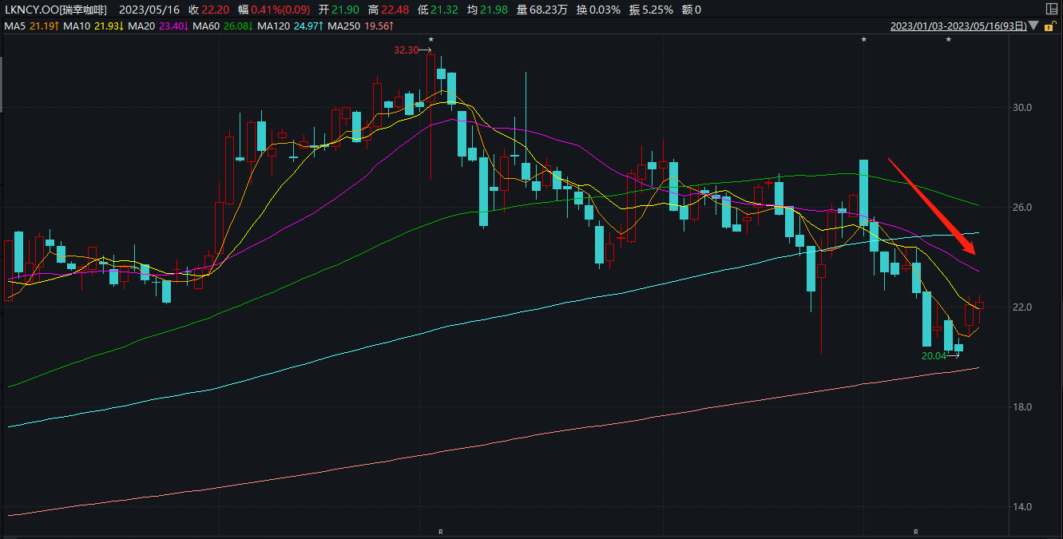Open the 2023/01/03-2023/05/16(93日) date range link
Viewport: 1063px width, 539px height.
click(x=958, y=26)
